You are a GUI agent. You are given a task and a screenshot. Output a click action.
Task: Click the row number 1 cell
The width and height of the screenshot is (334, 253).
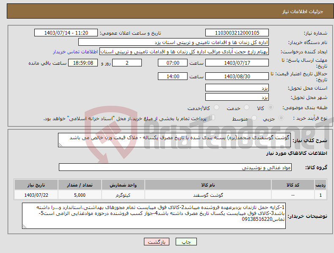(x=320, y=195)
